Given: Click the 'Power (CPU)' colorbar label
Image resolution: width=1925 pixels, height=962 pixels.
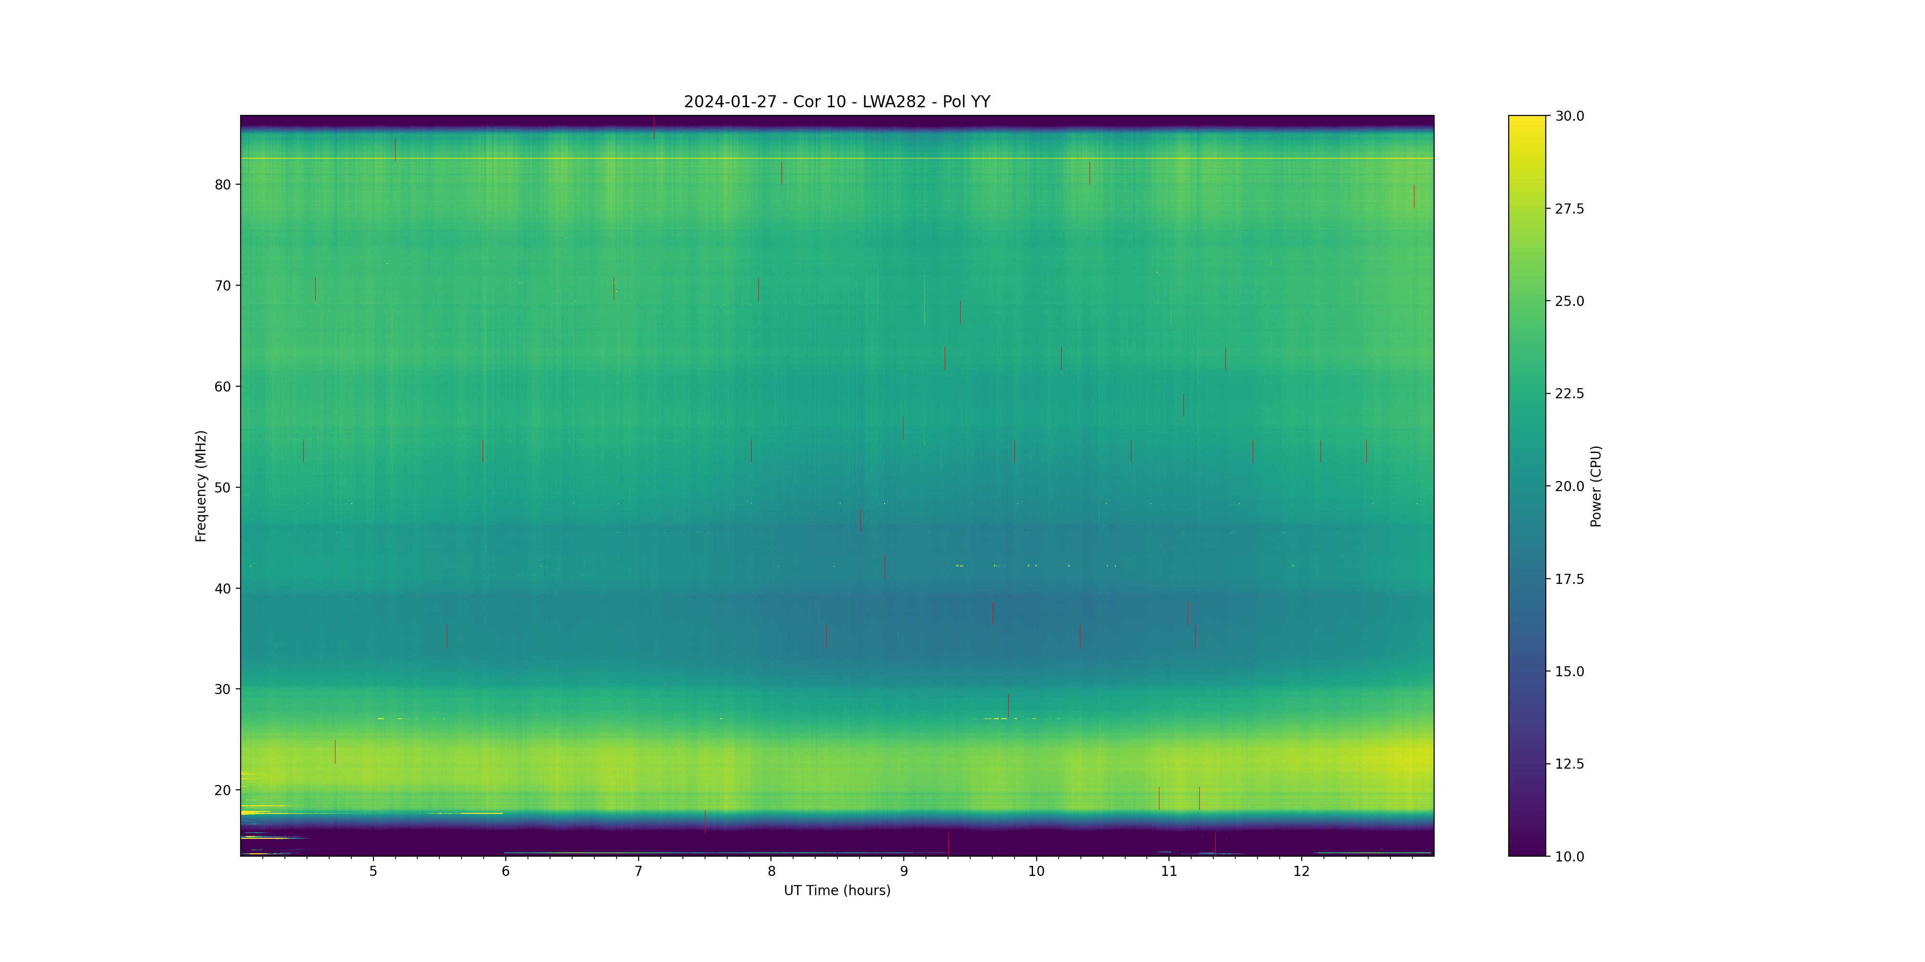Looking at the screenshot, I should tap(1595, 485).
